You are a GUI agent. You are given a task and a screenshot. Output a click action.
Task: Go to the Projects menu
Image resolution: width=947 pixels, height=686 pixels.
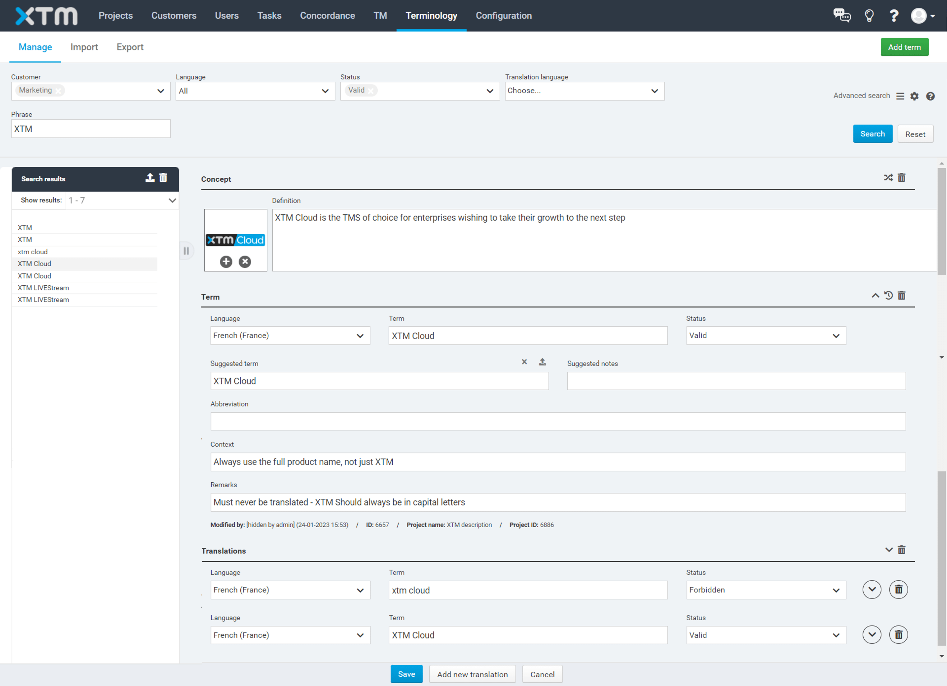[116, 16]
